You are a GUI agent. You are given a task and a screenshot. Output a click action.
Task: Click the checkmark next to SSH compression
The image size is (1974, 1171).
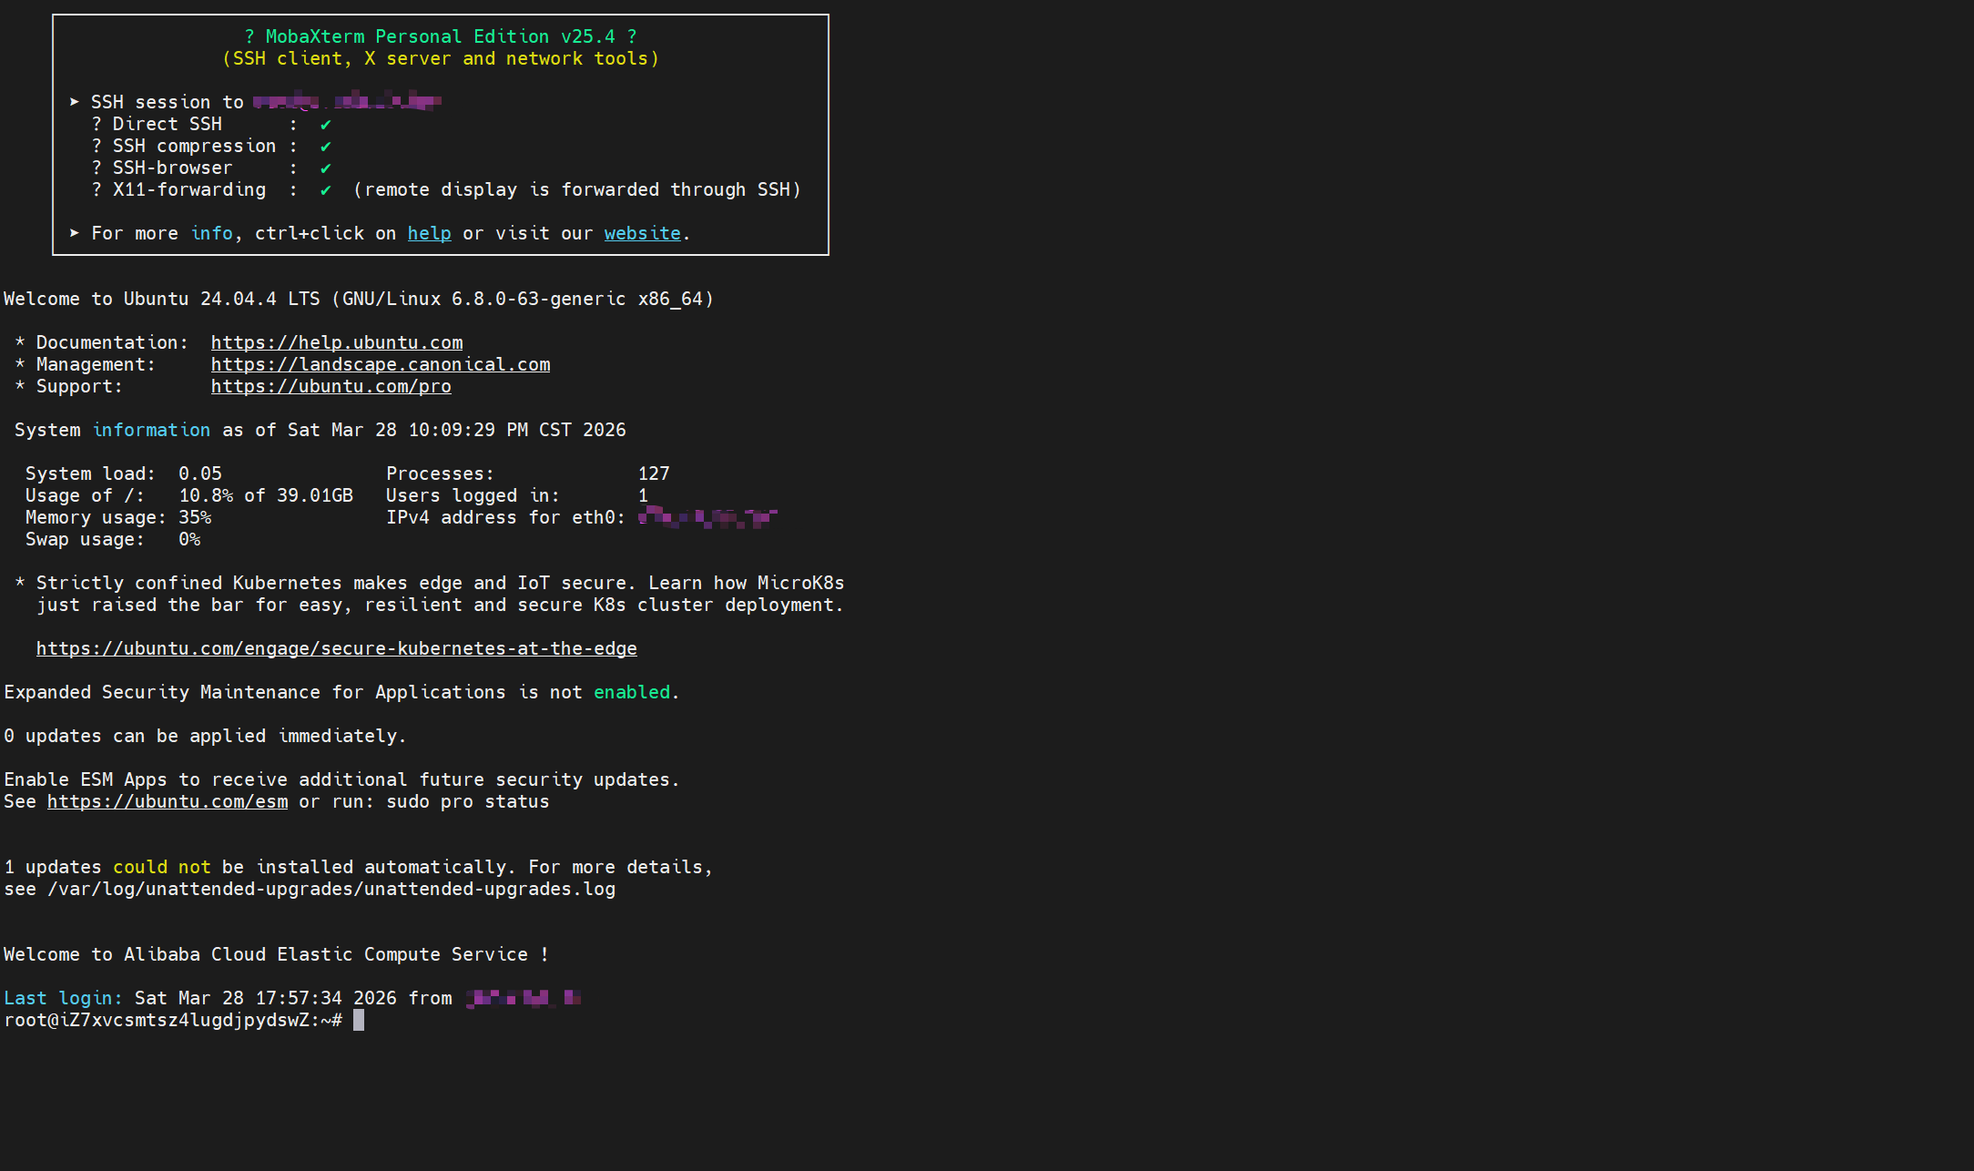pyautogui.click(x=325, y=147)
